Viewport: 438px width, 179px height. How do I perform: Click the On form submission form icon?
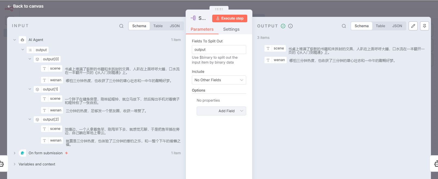(x=23, y=153)
